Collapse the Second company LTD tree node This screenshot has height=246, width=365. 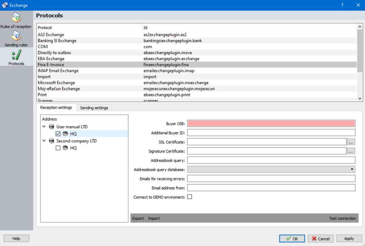tap(44, 141)
